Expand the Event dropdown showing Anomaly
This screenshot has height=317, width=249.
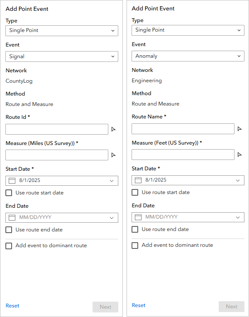click(188, 56)
